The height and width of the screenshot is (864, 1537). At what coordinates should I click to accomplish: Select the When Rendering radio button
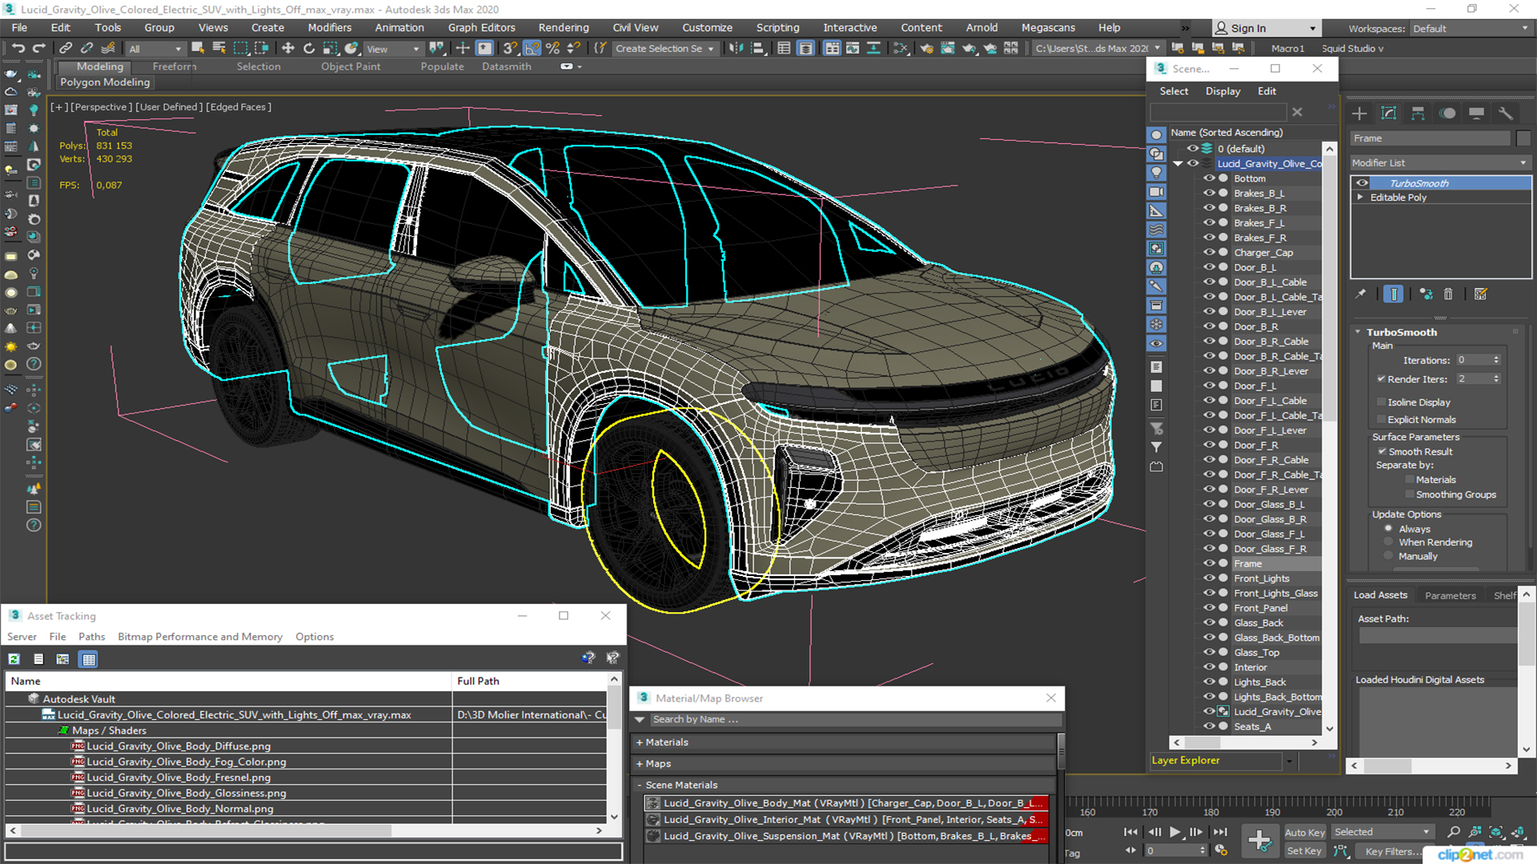pos(1388,542)
